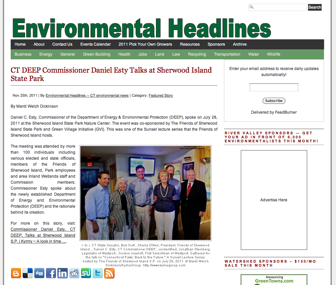This screenshot has width=336, height=285.
Task: Click the Delicious bookmark icon
Action: click(28, 273)
